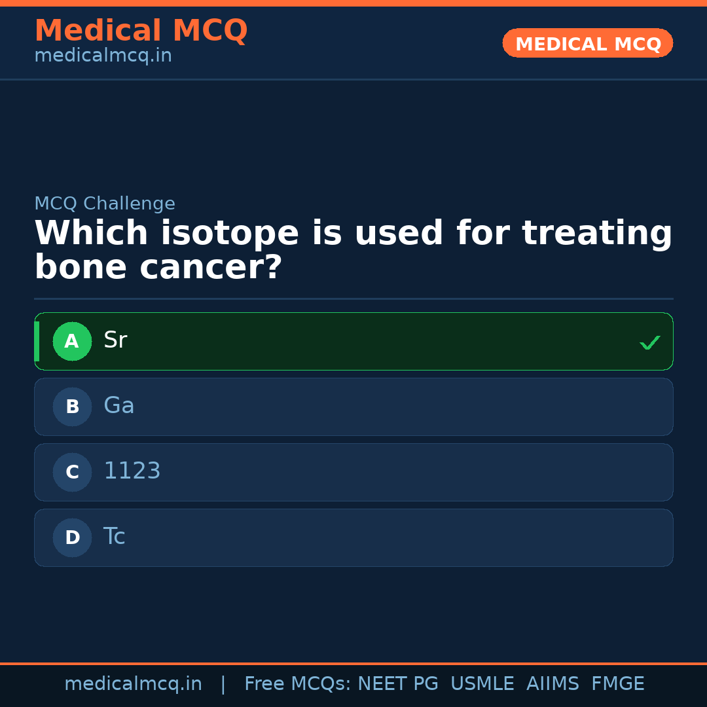The width and height of the screenshot is (707, 707).
Task: Click the circular D badge on the Tc option
Action: [72, 537]
